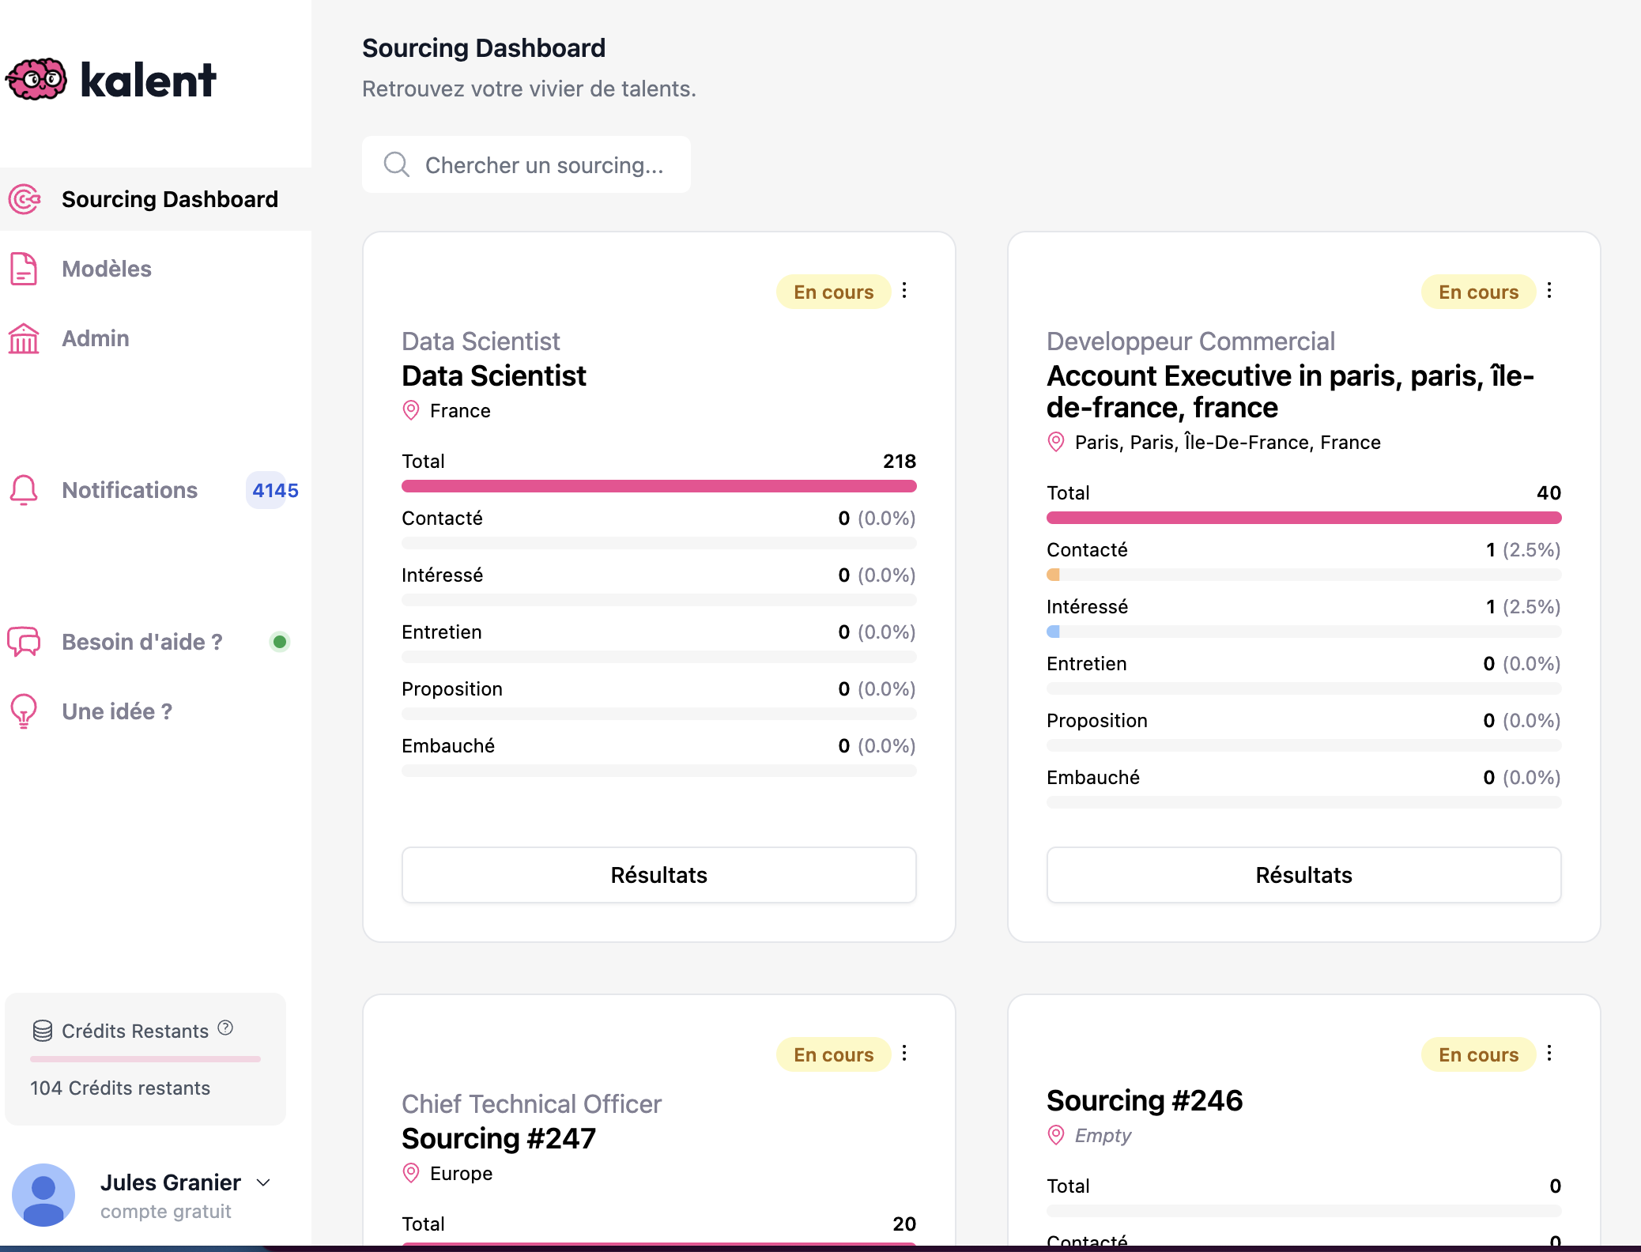Open Sourcing #247 card options menu
Viewport: 1641px width, 1252px height.
coord(904,1054)
